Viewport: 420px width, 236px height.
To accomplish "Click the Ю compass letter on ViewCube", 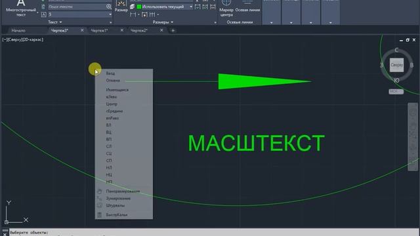I will pyautogui.click(x=396, y=80).
